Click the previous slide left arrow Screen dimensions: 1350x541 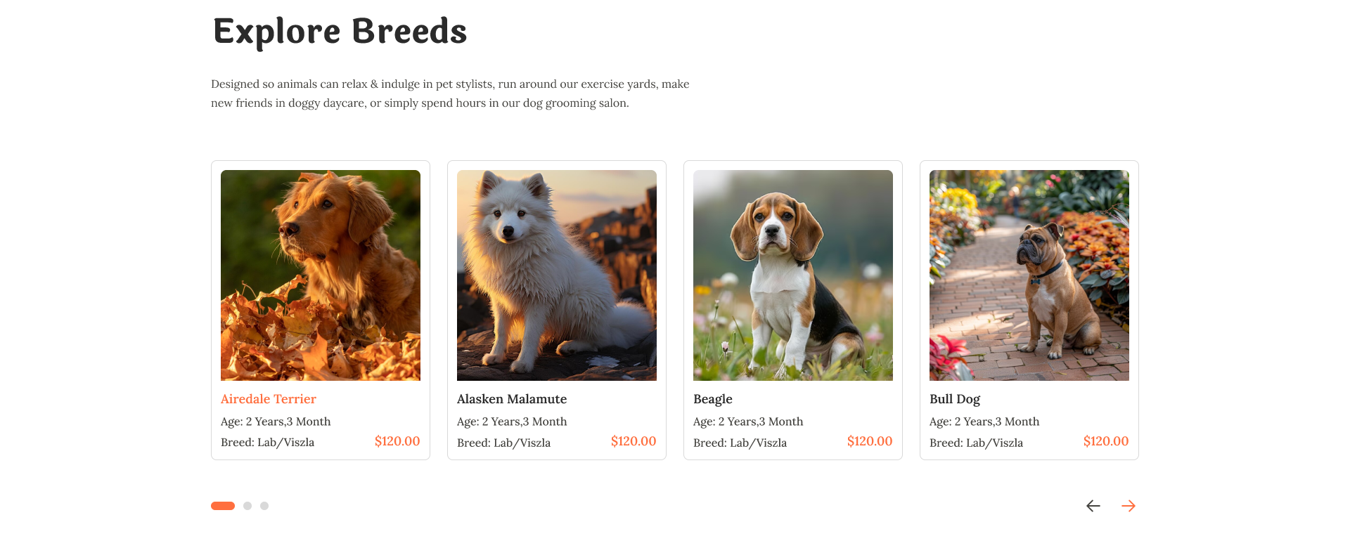[1093, 506]
